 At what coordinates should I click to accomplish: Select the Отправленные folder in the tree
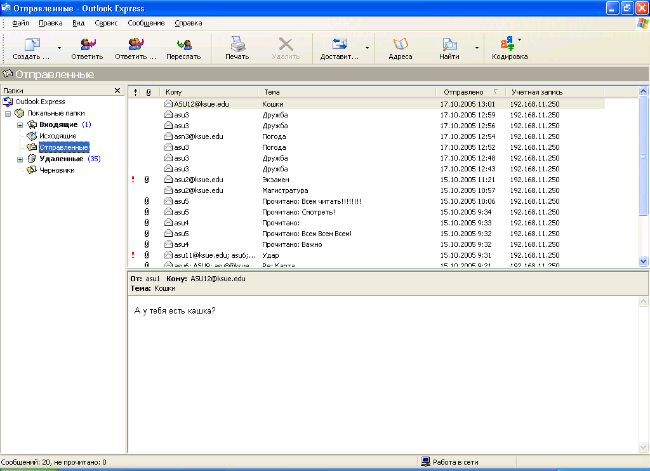64,147
